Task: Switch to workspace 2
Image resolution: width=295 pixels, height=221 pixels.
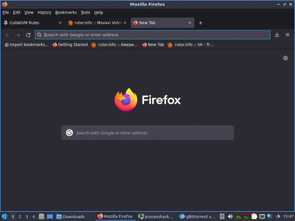Action: (x=20, y=217)
